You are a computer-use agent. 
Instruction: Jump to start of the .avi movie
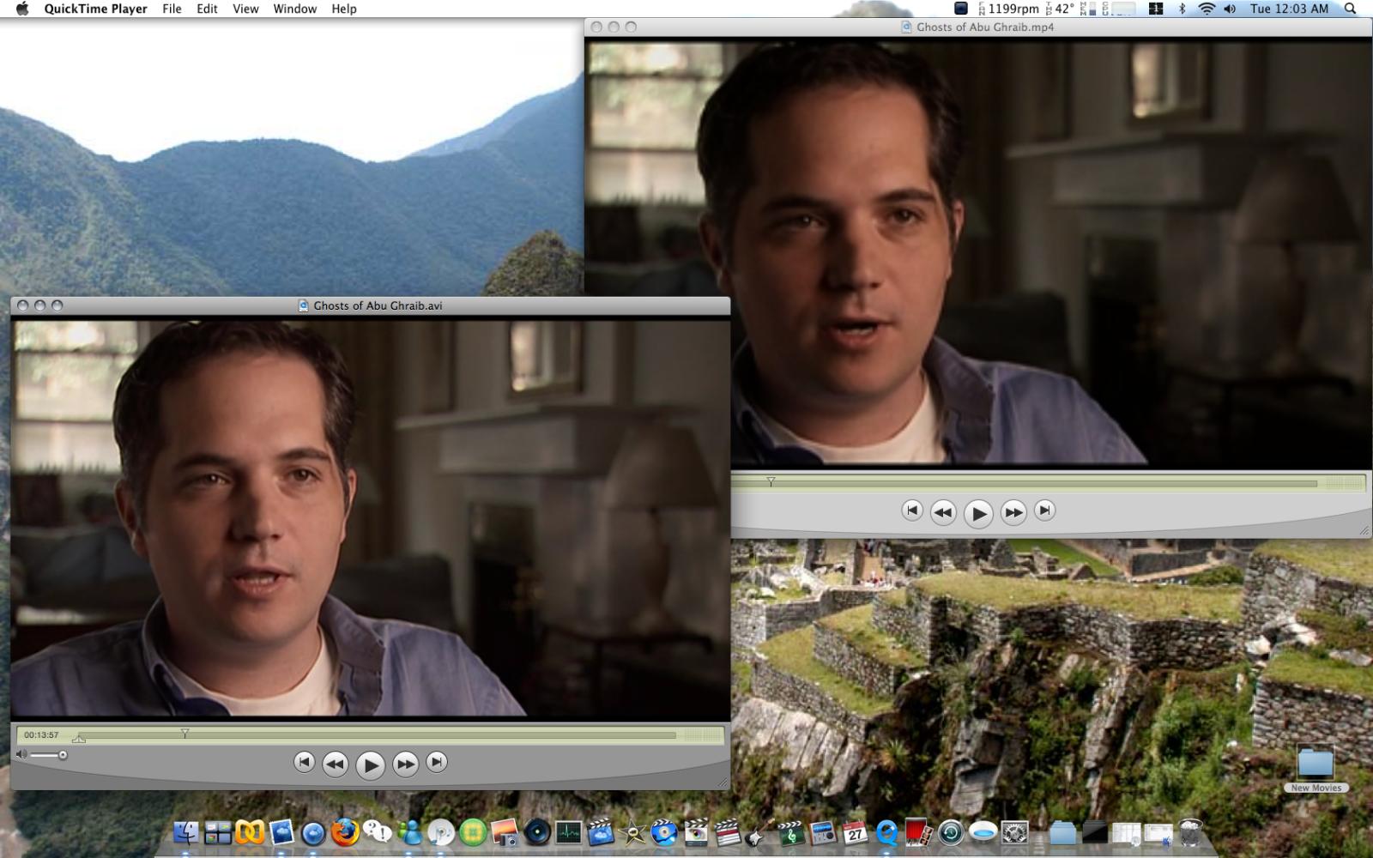tap(304, 762)
